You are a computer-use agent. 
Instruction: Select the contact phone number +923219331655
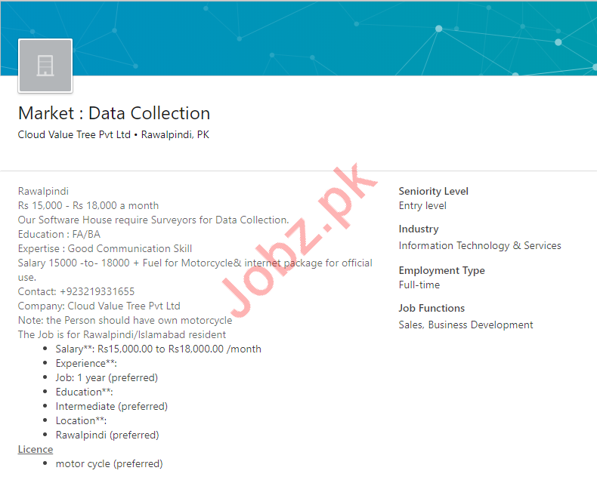point(97,291)
